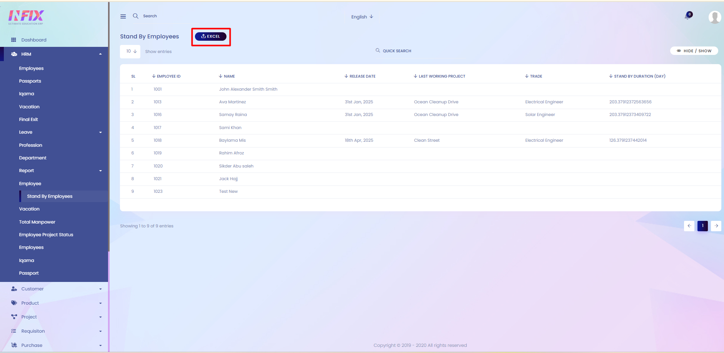
Task: Open Test New employee link
Action: (228, 191)
